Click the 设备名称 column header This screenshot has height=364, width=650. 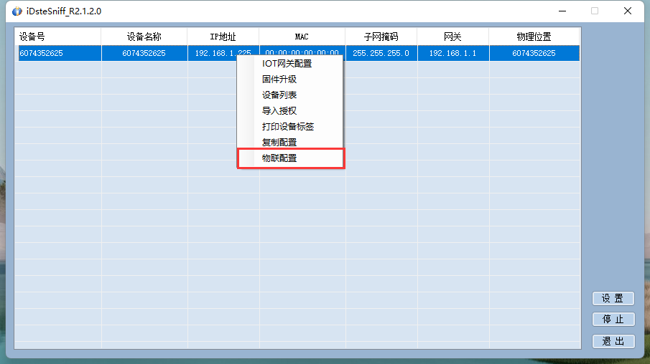click(144, 37)
